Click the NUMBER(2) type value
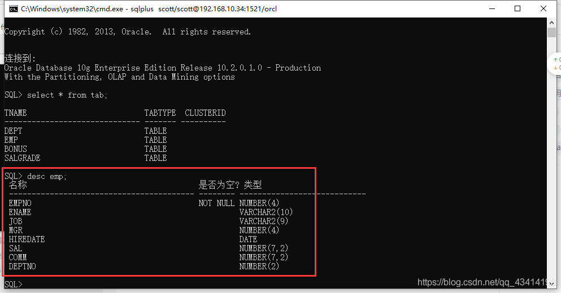The width and height of the screenshot is (561, 293). [x=259, y=266]
